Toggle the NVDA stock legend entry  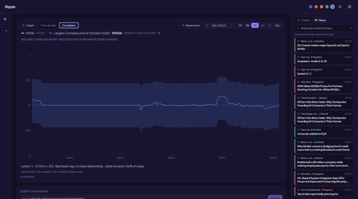tap(33, 33)
